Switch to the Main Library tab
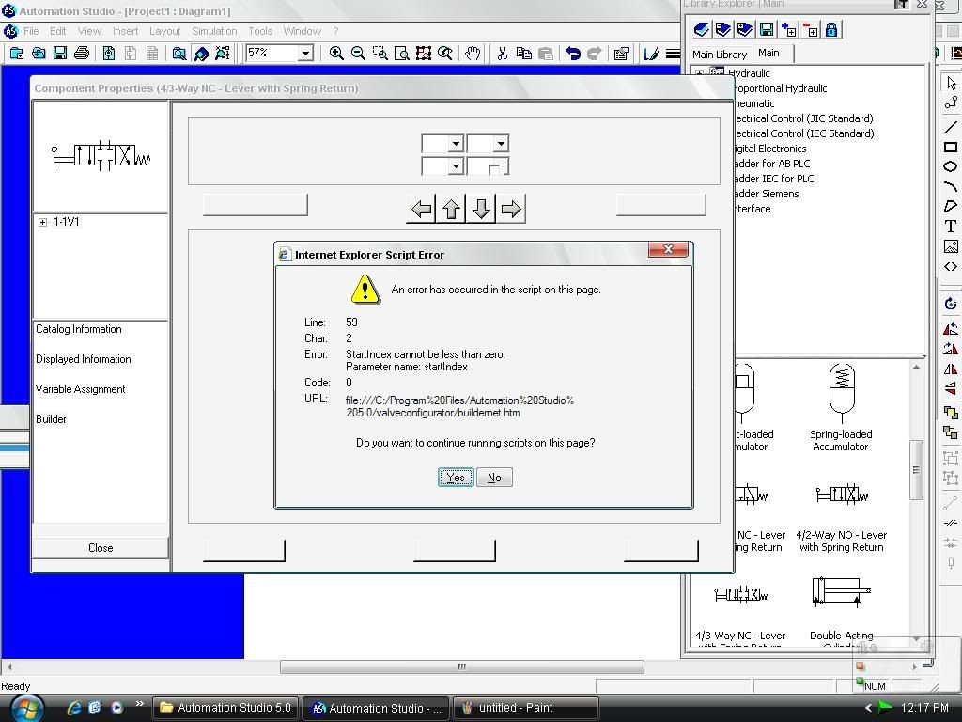962x722 pixels. point(720,54)
